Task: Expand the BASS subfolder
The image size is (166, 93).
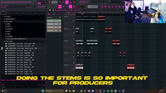Action: point(8,24)
